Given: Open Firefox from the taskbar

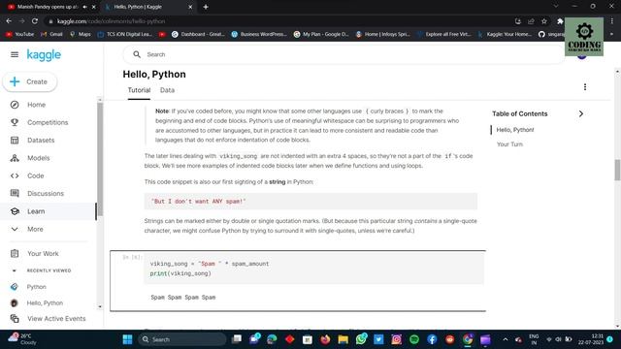Looking at the screenshot, I should tap(325, 339).
